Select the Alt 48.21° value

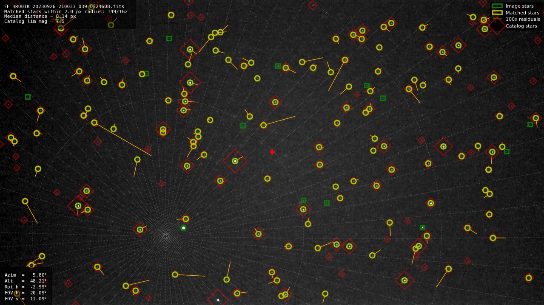pyautogui.click(x=38, y=281)
